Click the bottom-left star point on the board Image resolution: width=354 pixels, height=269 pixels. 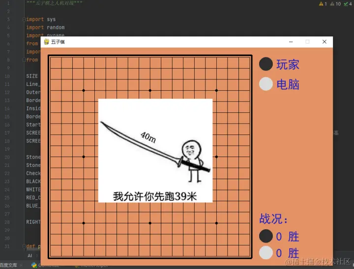[84, 223]
